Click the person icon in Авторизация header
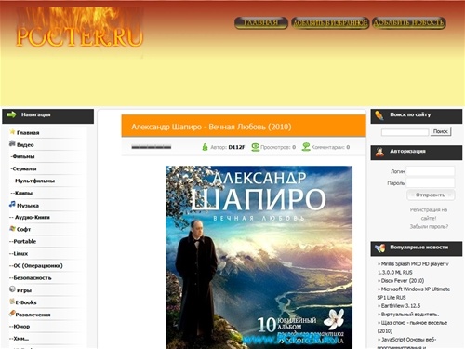The width and height of the screenshot is (465, 349). tap(379, 152)
